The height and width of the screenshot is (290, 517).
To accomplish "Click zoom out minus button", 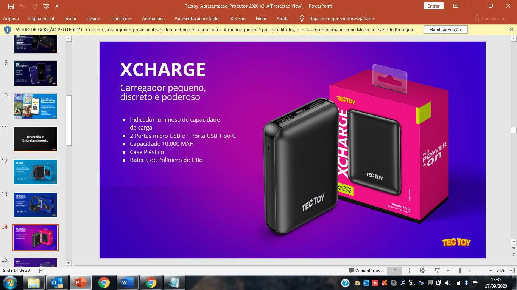I will tap(447, 271).
